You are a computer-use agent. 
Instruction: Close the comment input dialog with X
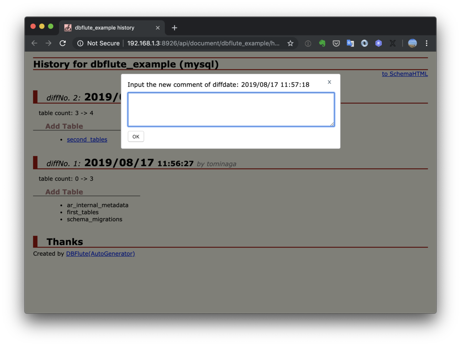pyautogui.click(x=329, y=82)
